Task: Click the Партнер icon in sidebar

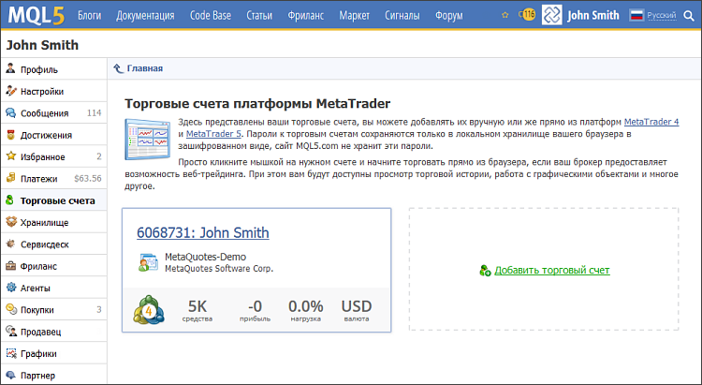Action: coord(10,375)
